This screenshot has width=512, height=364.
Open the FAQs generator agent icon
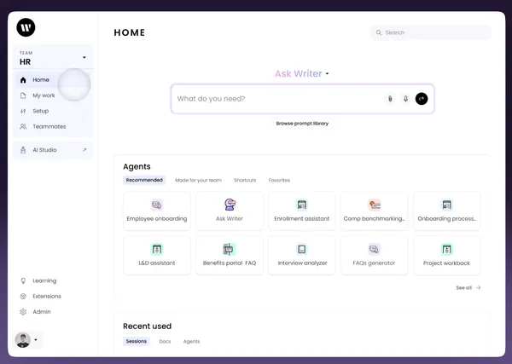(375, 250)
